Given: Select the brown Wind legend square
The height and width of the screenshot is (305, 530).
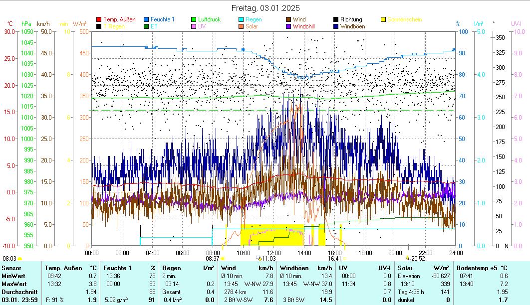Looking at the screenshot, I should coord(289,19).
